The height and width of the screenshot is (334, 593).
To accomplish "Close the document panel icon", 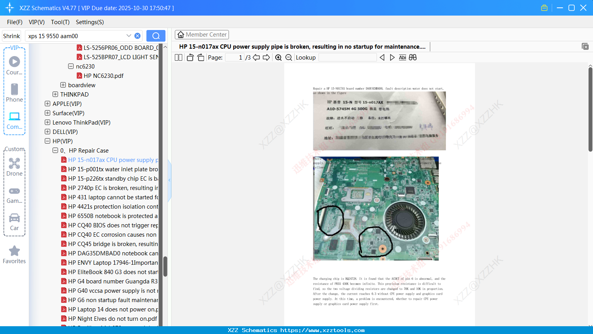I will (585, 46).
